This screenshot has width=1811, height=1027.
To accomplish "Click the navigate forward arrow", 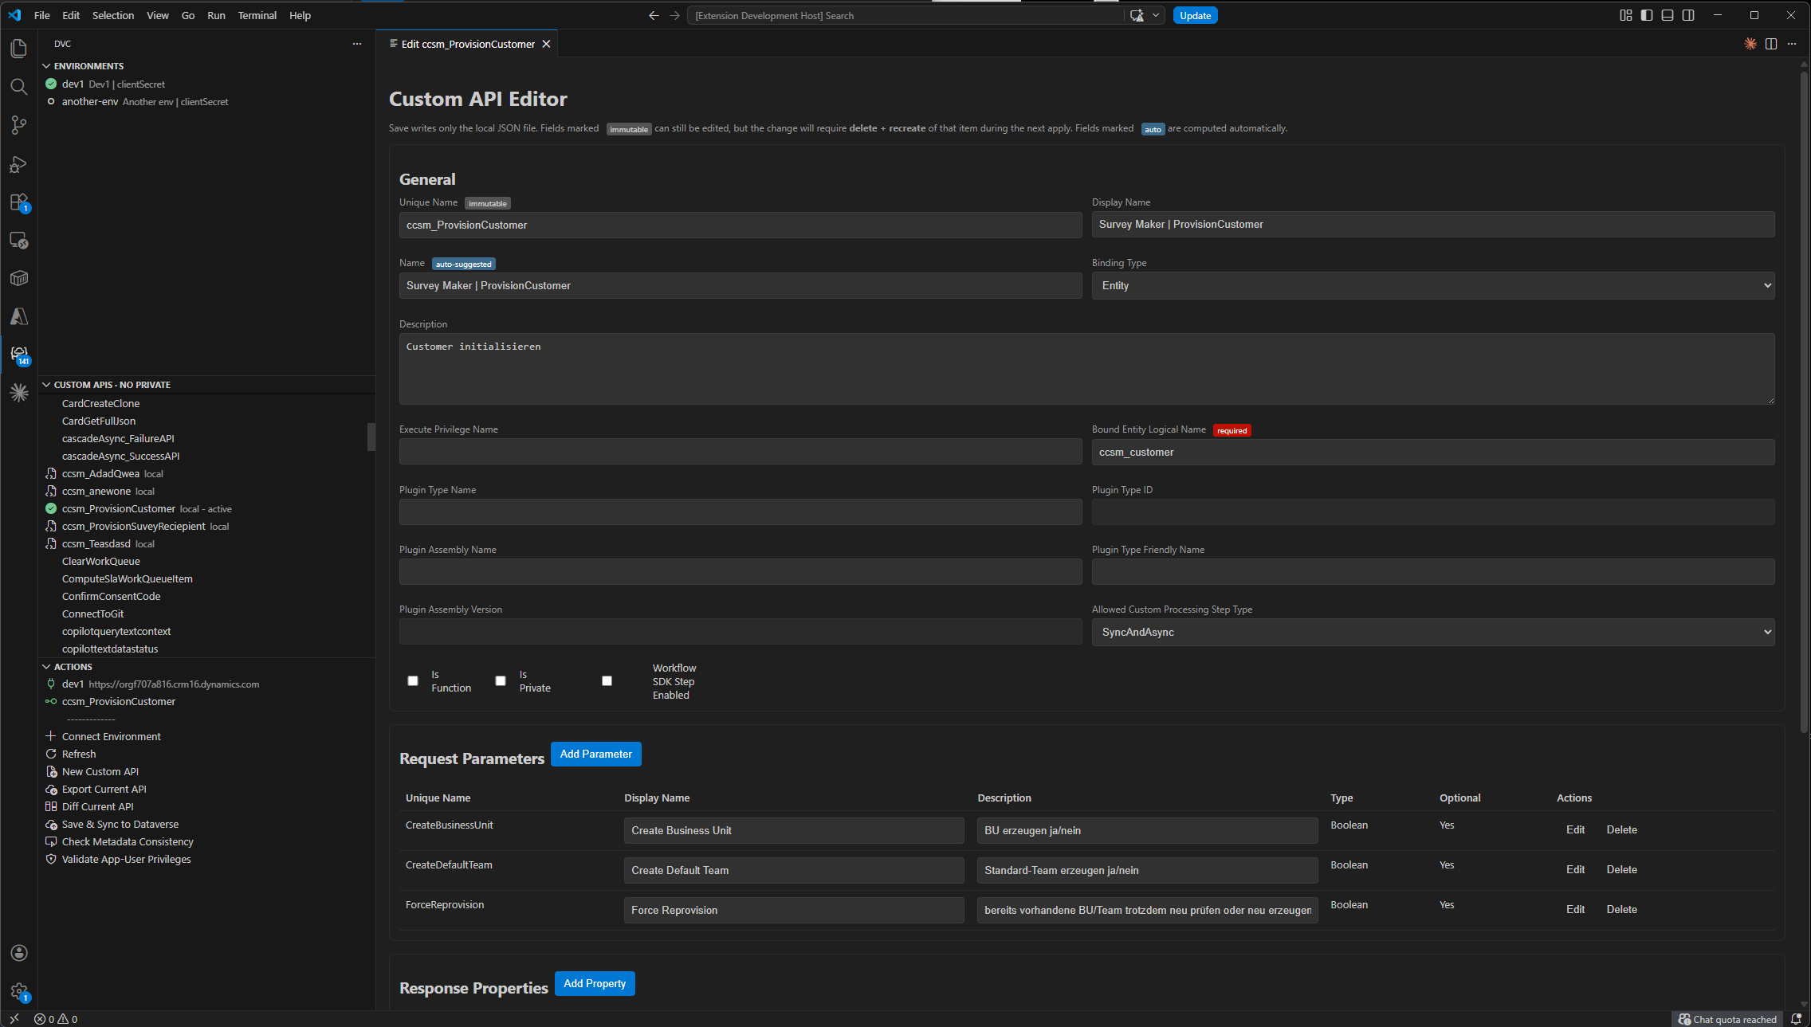I will 674,15.
